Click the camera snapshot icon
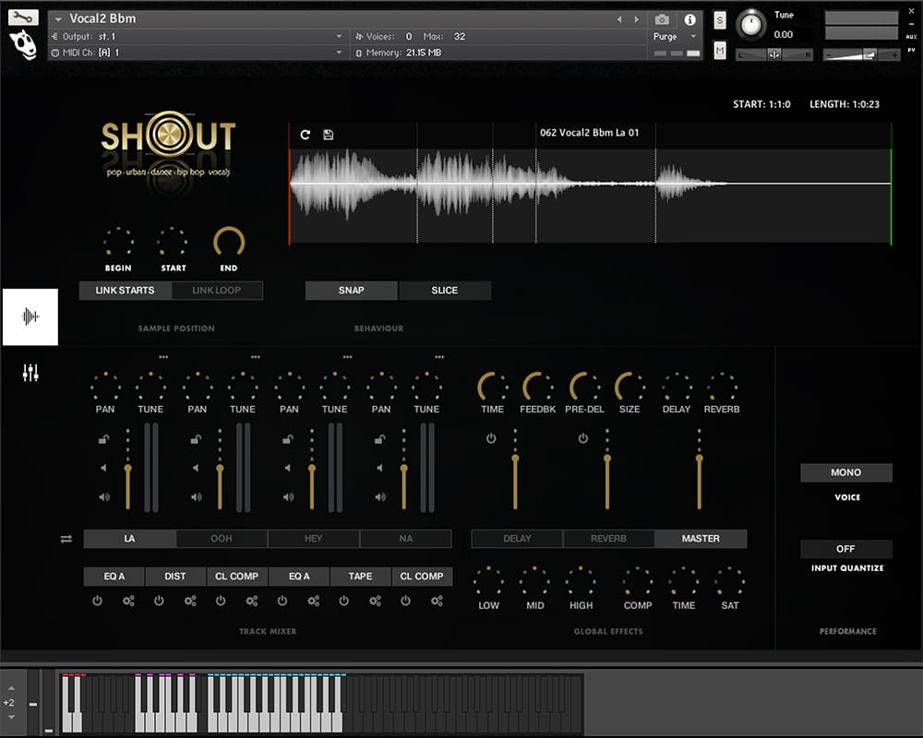Screen dimensions: 923x738 [x=662, y=19]
